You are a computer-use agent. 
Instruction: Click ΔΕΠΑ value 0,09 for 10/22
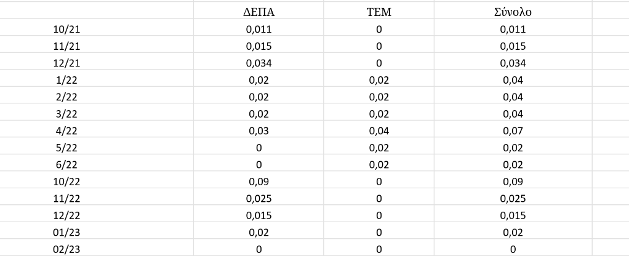tap(258, 182)
